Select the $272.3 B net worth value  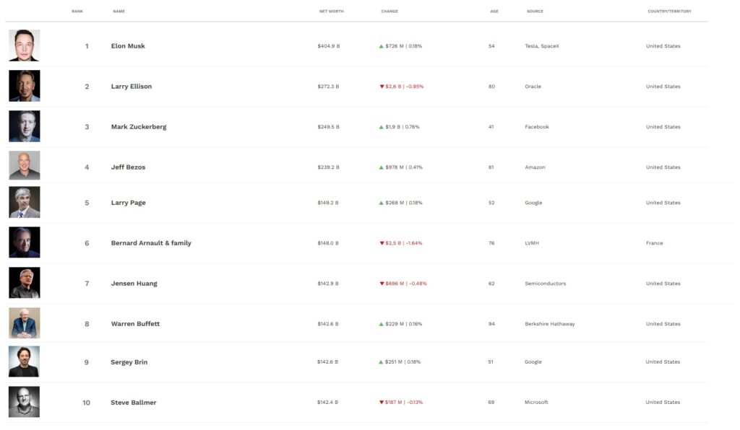tap(328, 87)
